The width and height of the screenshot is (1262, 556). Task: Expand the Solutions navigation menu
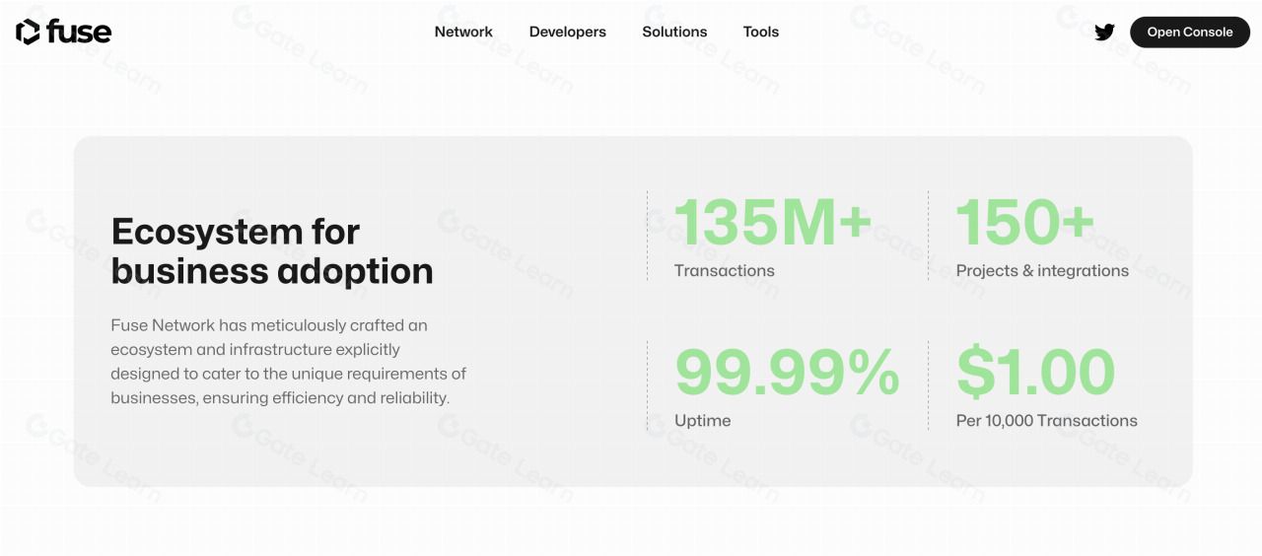tap(674, 32)
